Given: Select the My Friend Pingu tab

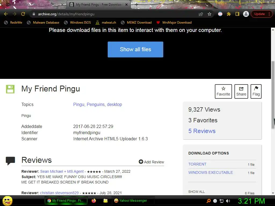Looking at the screenshot, I should (x=98, y=5).
